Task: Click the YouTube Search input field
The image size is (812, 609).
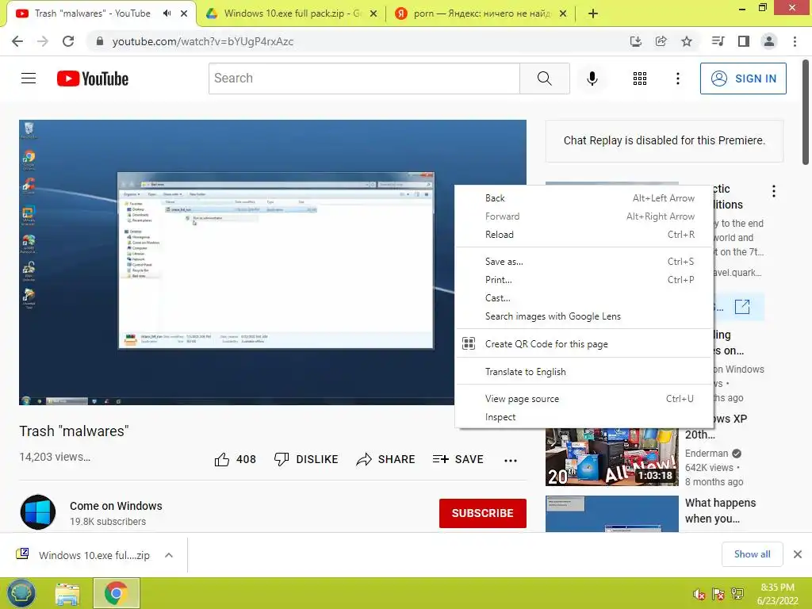Action: pyautogui.click(x=365, y=79)
